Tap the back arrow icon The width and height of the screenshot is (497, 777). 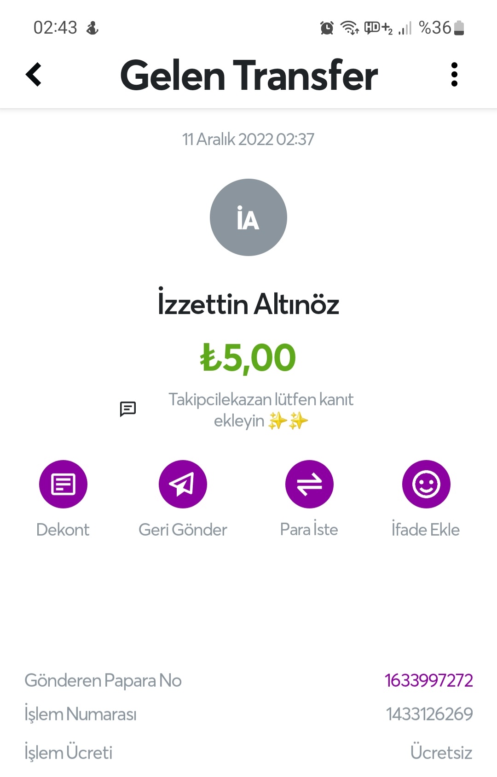[34, 75]
